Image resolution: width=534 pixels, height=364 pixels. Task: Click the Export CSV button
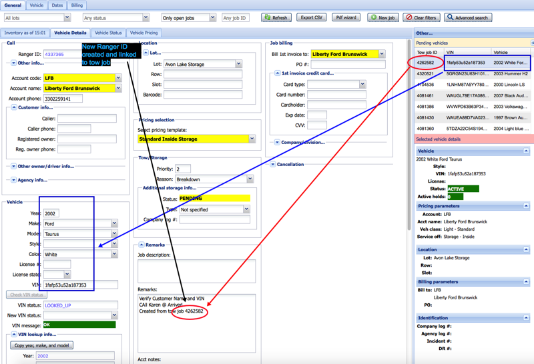click(x=312, y=18)
